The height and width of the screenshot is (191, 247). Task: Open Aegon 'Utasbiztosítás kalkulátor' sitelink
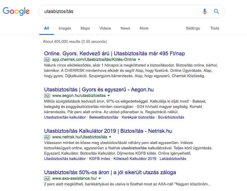pyautogui.click(x=65, y=117)
